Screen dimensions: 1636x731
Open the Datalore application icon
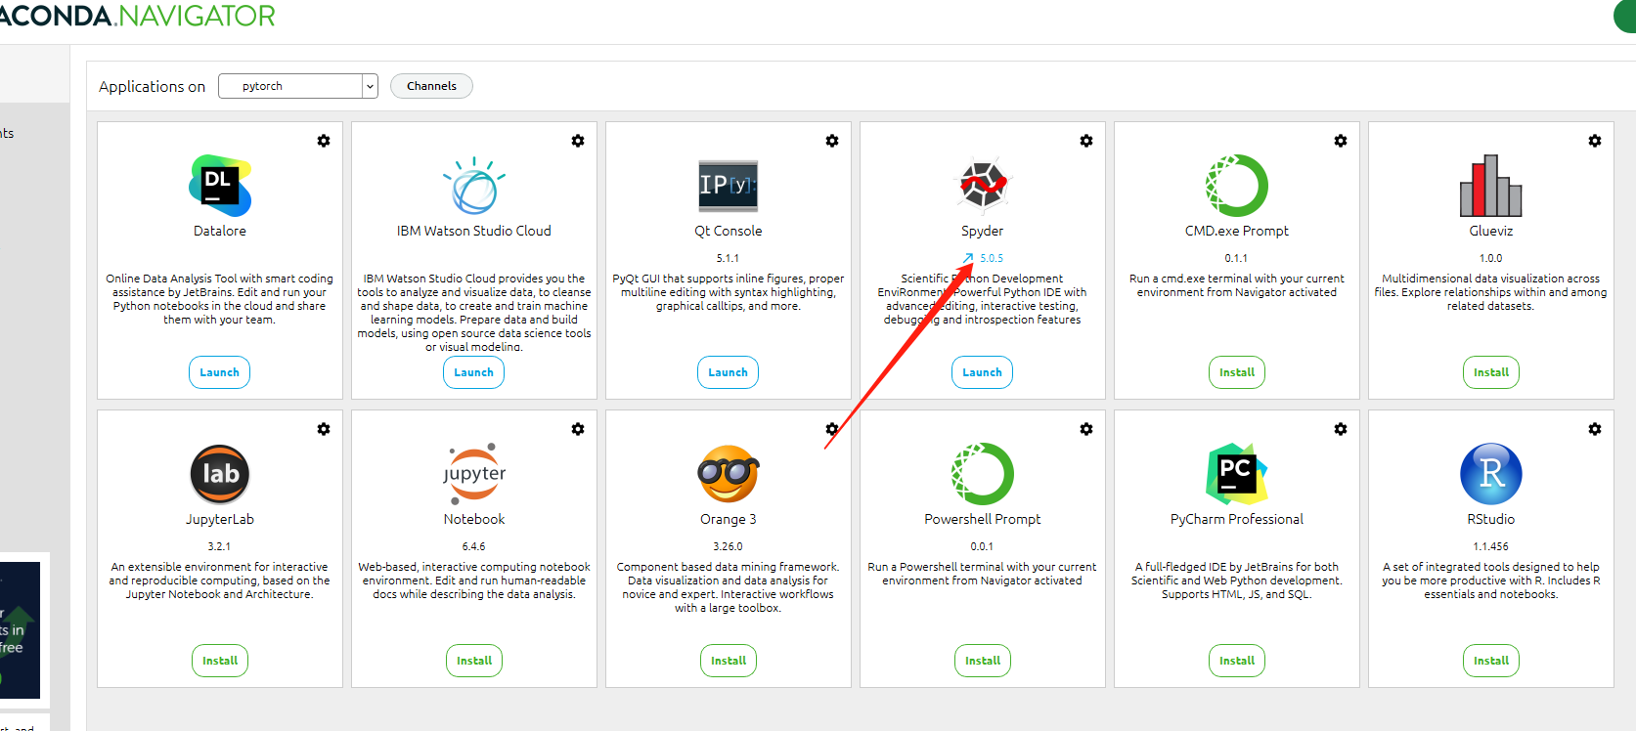click(220, 186)
